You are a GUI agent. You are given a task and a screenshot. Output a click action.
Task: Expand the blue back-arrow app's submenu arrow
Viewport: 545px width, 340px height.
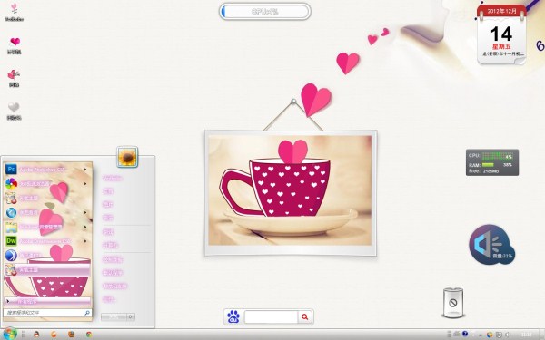[x=85, y=212]
